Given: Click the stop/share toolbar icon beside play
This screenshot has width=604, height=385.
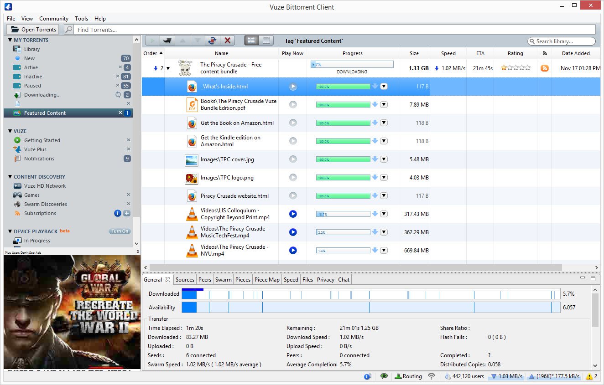Looking at the screenshot, I should pos(167,41).
